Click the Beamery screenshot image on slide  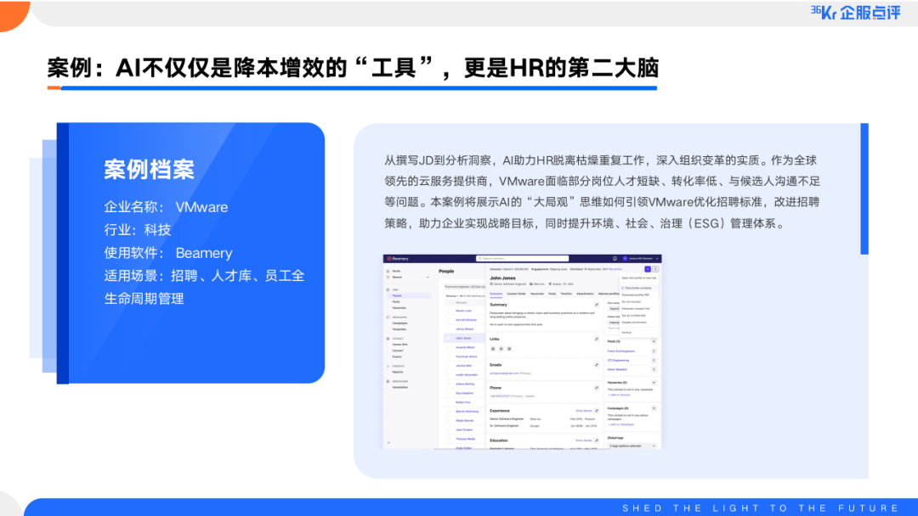coord(522,352)
